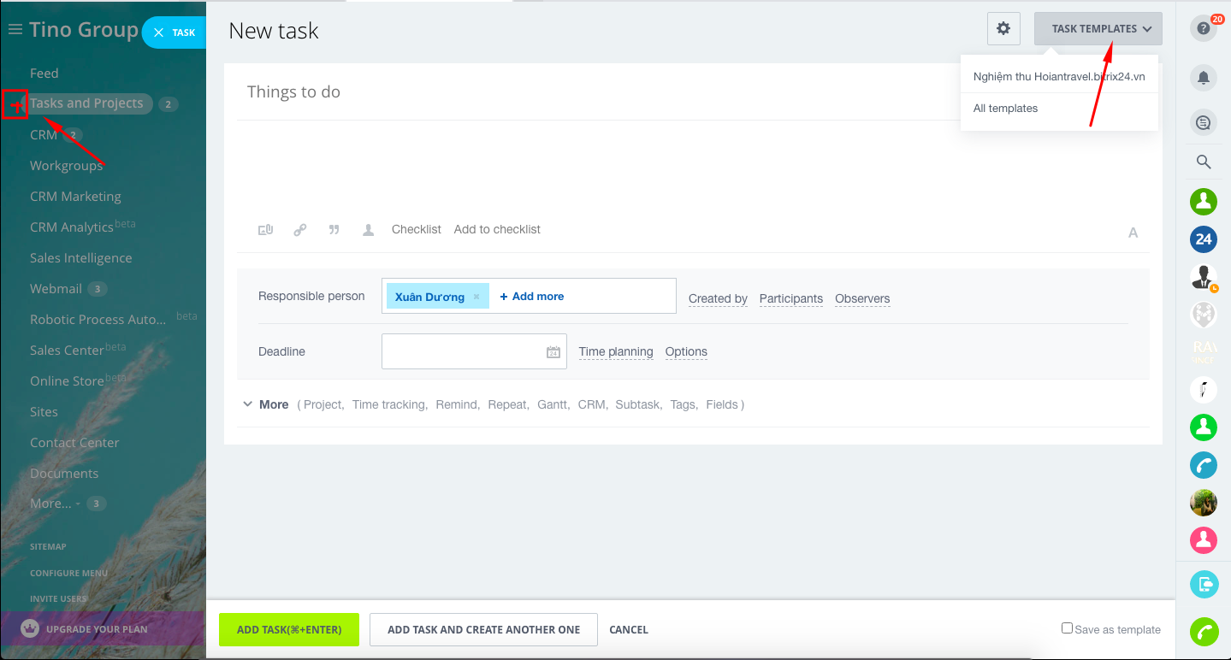
Task: Click the green phone dial icon
Action: tap(1204, 631)
